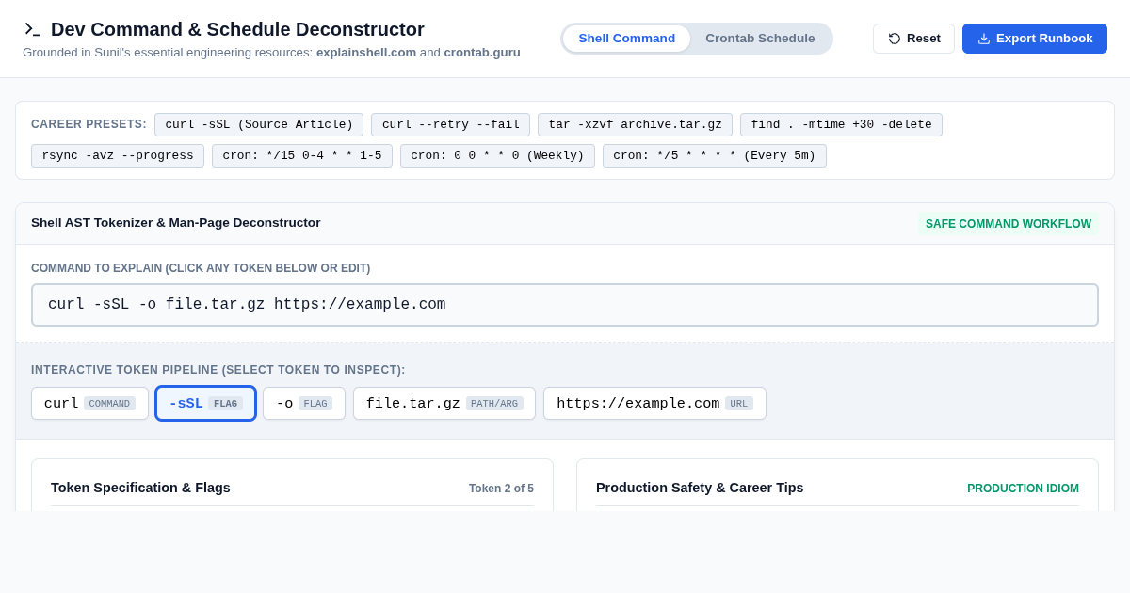
Task: Select the https://example.com URL token
Action: (654, 404)
